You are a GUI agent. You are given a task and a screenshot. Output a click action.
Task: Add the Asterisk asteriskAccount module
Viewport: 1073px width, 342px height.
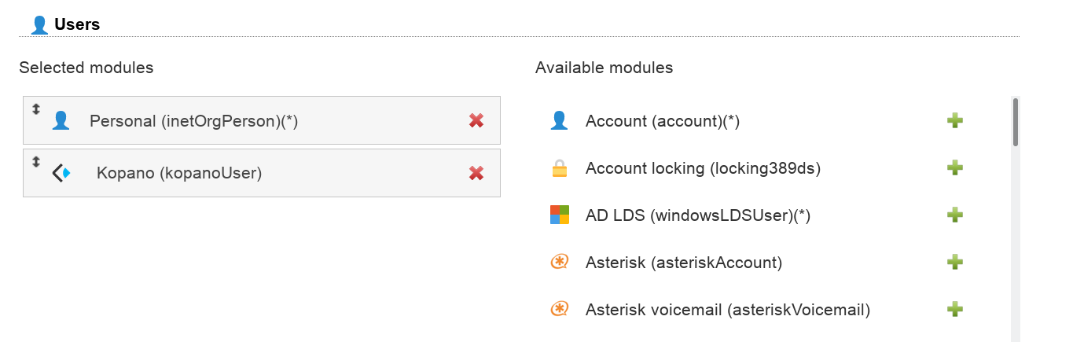(955, 262)
